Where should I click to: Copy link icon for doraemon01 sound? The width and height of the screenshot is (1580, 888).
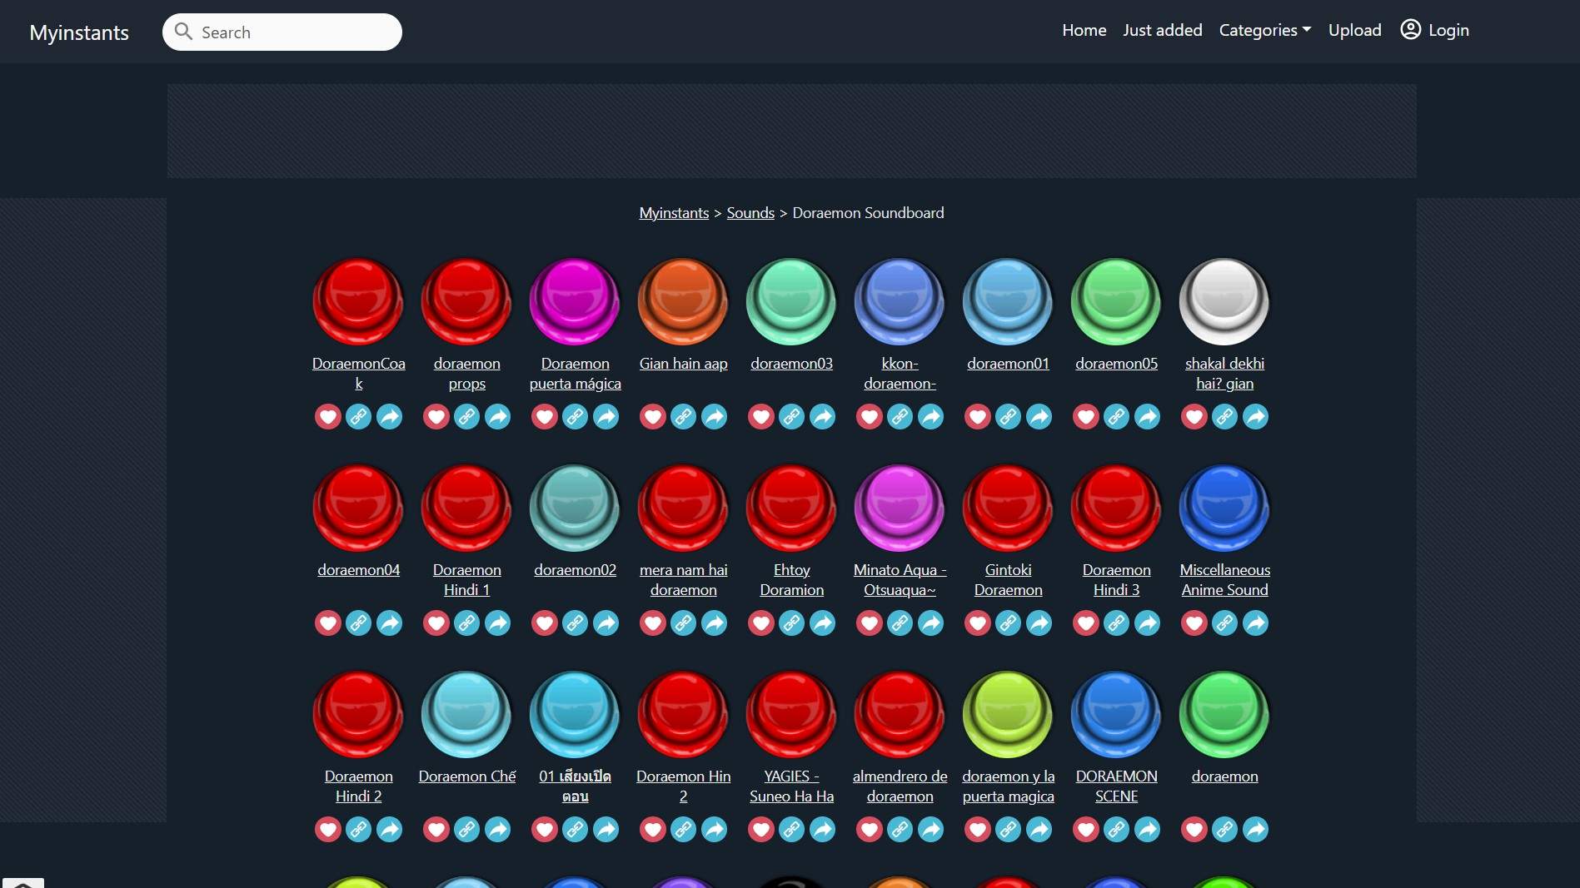[x=1008, y=416]
